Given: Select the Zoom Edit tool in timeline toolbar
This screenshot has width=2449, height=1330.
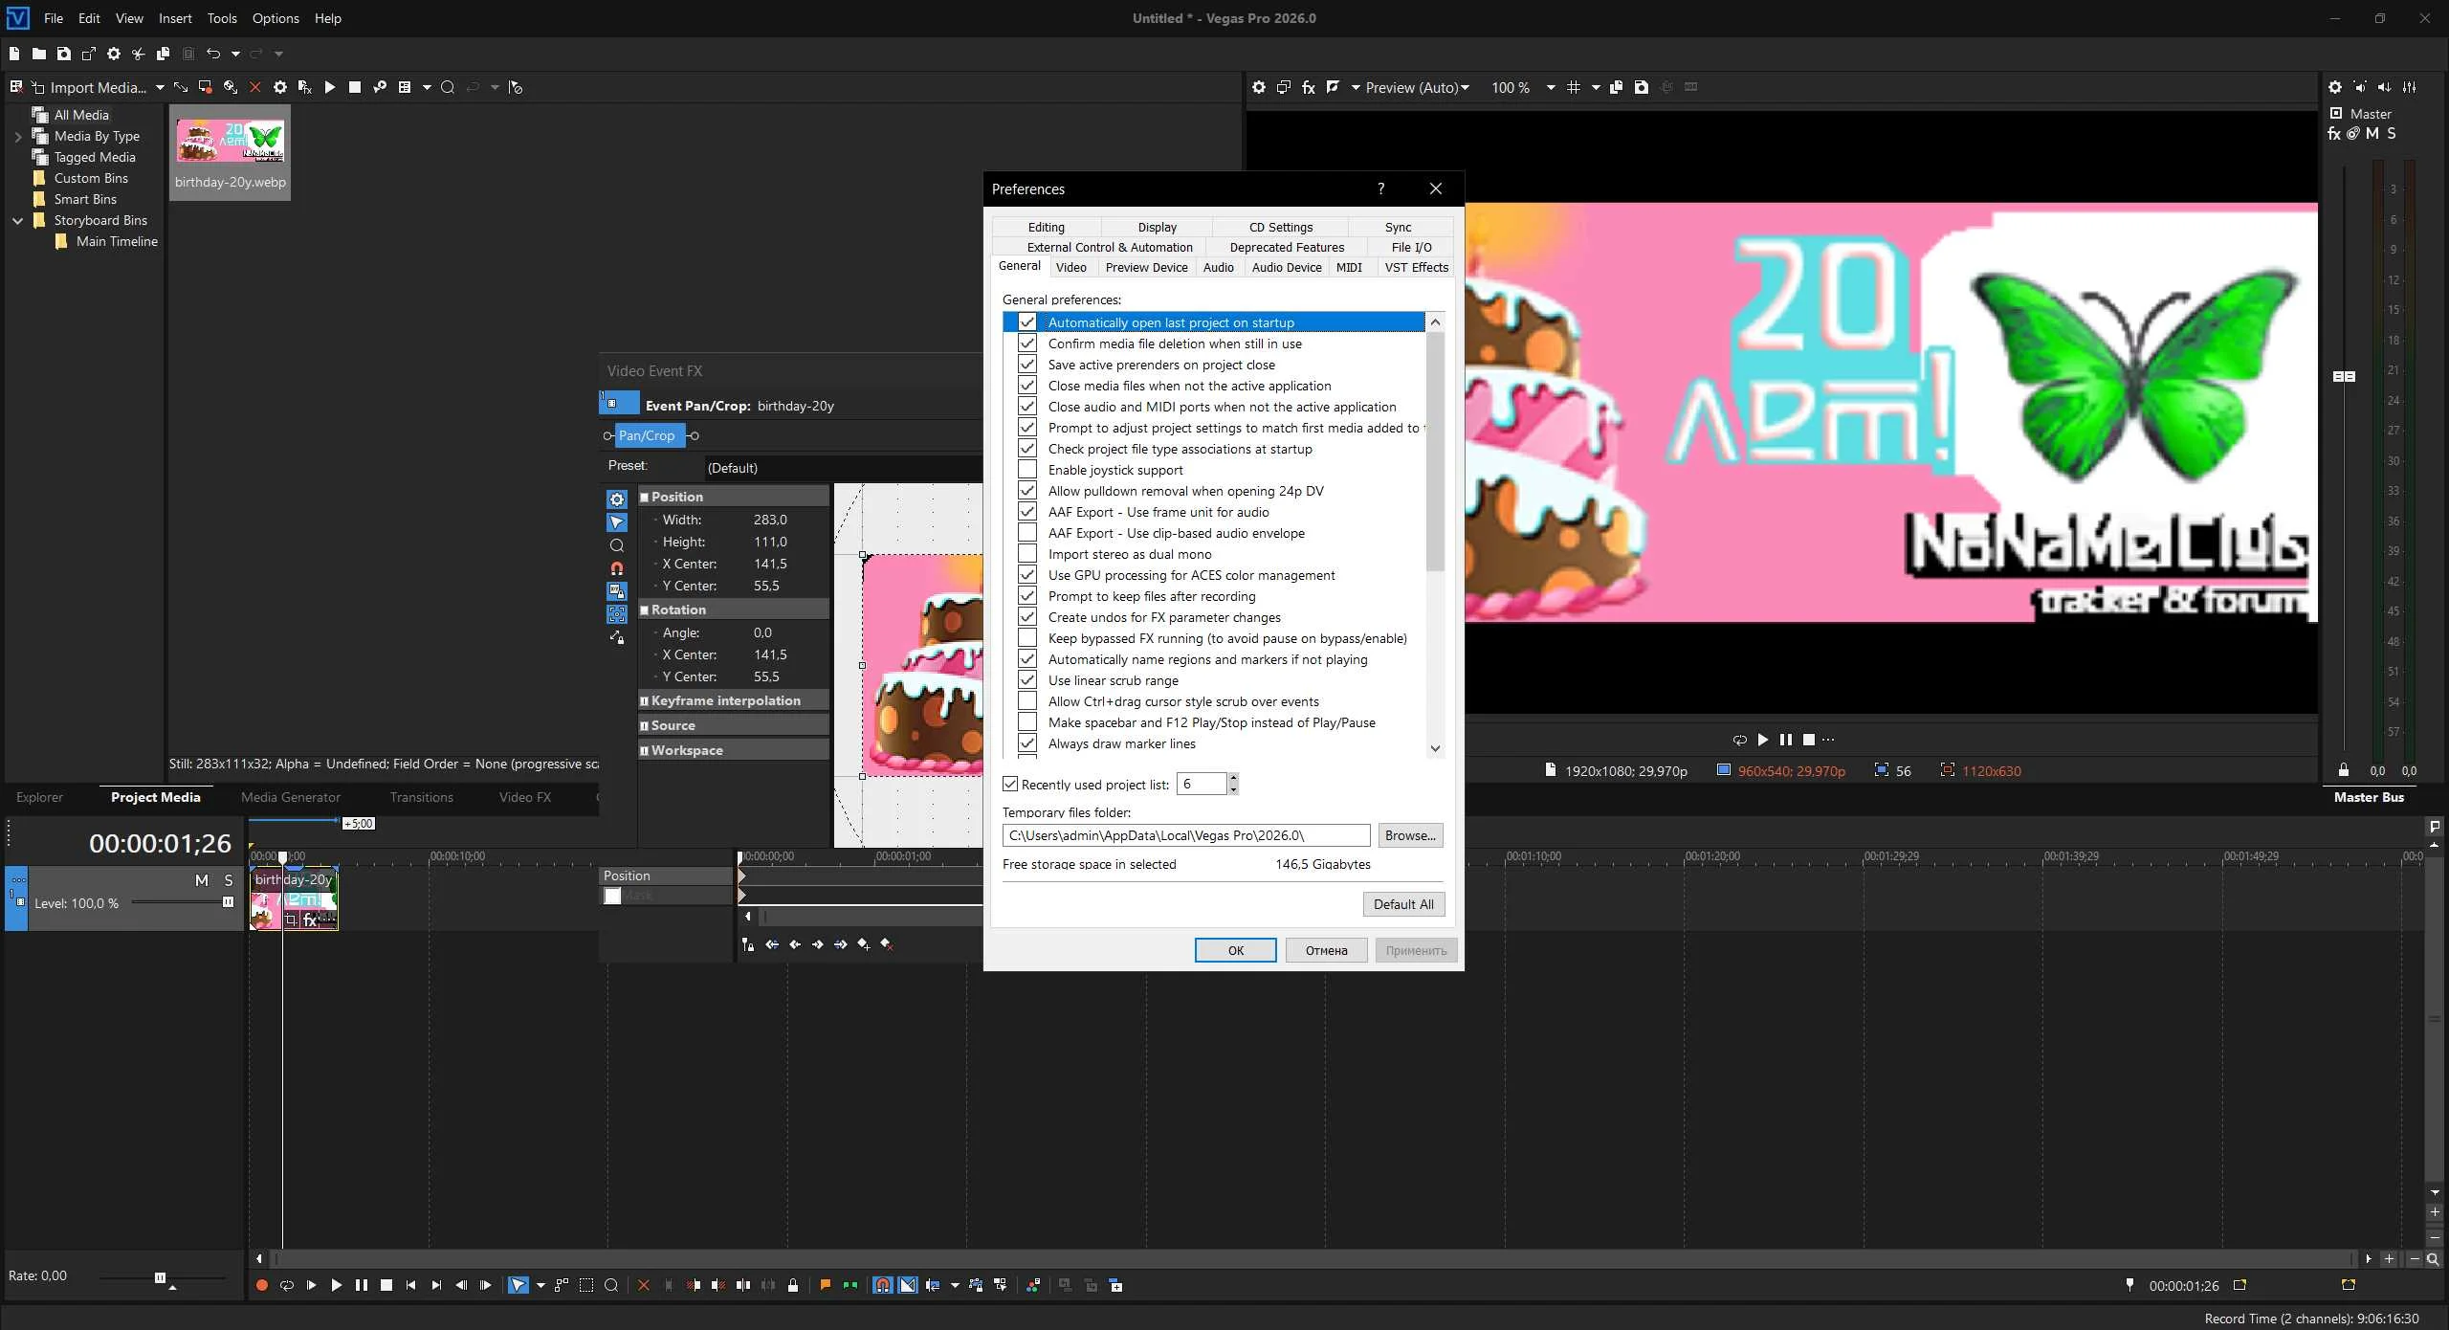Looking at the screenshot, I should tap(611, 1285).
